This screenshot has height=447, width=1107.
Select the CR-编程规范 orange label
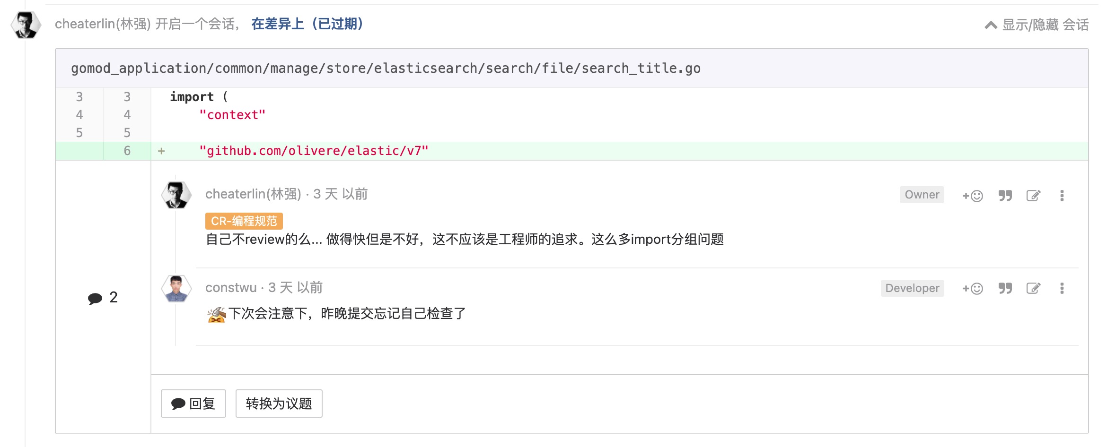244,221
